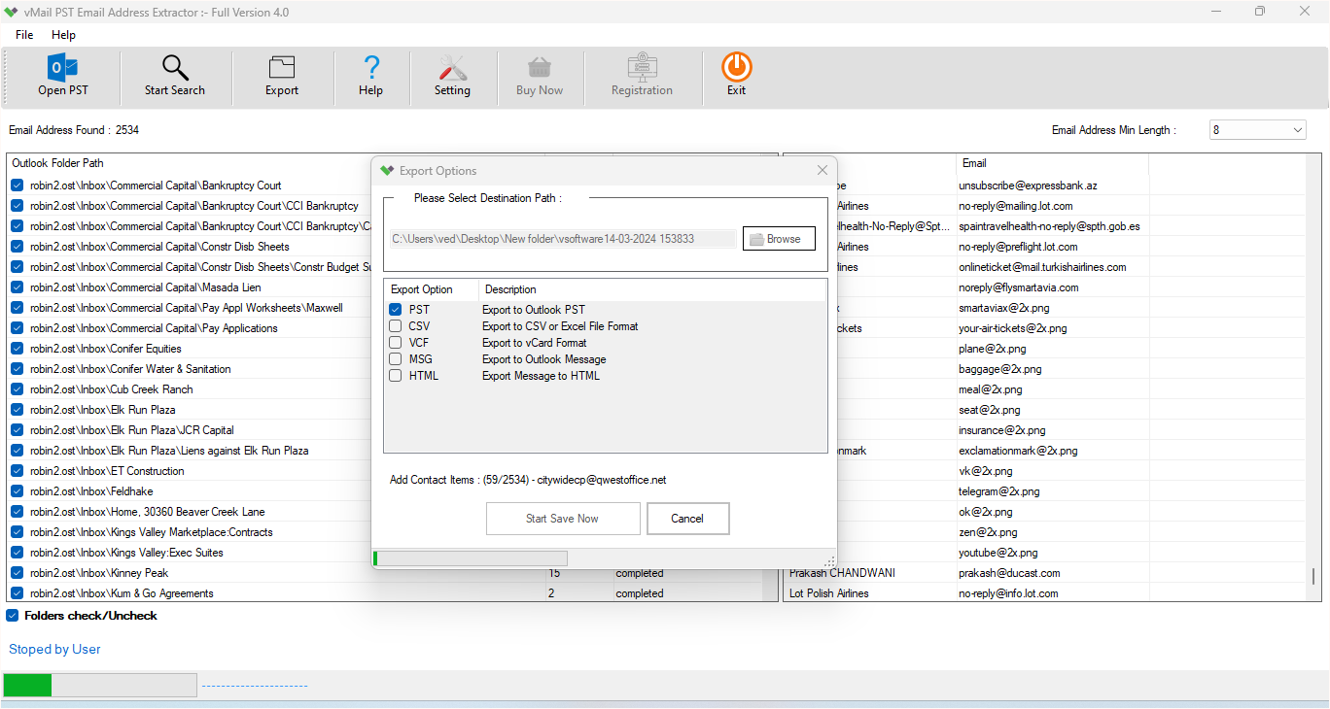Enable the HTML export option
This screenshot has height=709, width=1330.
(396, 376)
